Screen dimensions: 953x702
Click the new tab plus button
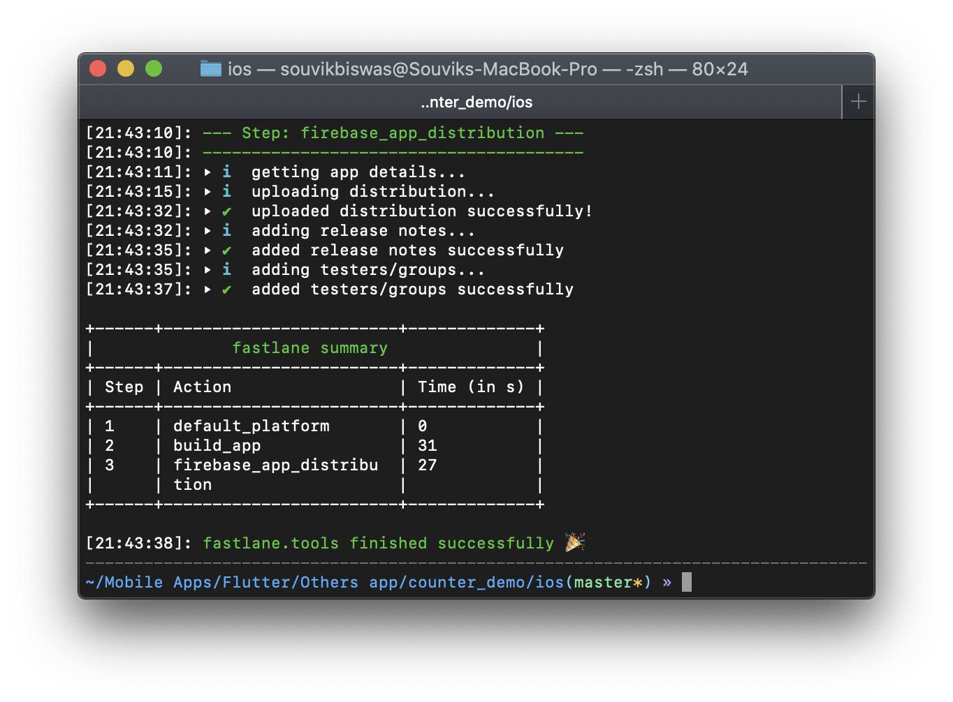tap(858, 102)
